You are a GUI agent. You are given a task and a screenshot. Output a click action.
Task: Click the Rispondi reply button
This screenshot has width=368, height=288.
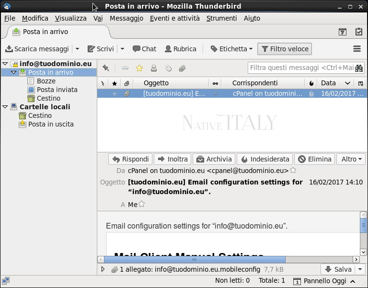click(x=130, y=159)
